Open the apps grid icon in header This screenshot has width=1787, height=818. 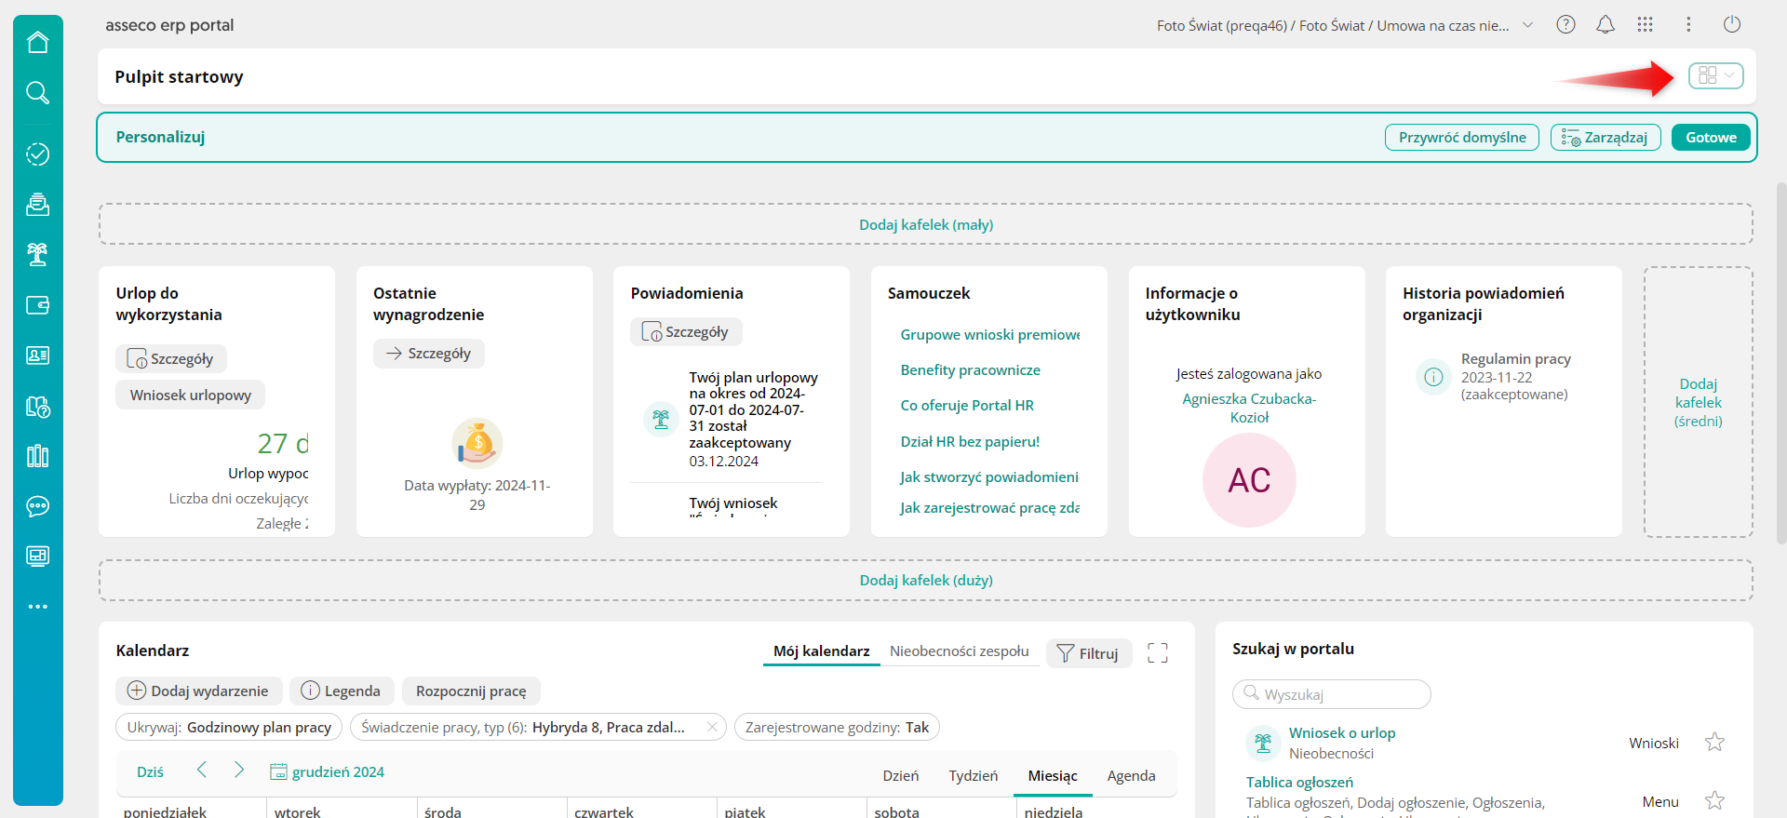click(1646, 25)
